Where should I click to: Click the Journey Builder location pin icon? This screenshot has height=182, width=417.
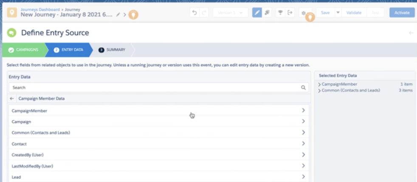pos(12,12)
